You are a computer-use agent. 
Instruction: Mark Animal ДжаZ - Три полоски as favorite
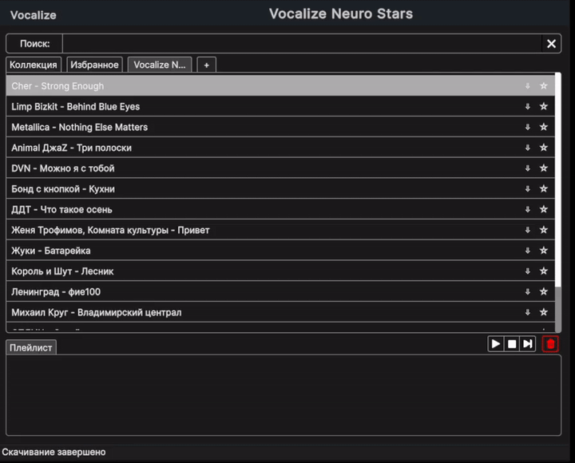click(x=544, y=148)
